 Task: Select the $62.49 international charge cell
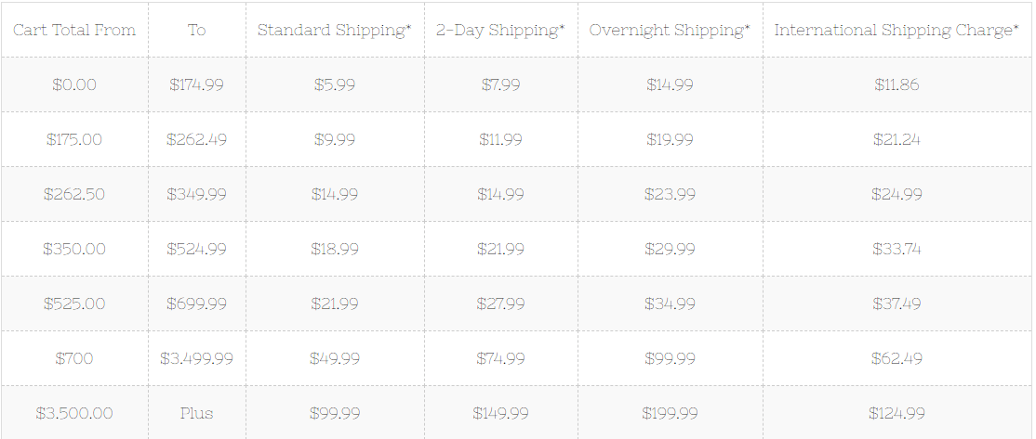(x=897, y=358)
